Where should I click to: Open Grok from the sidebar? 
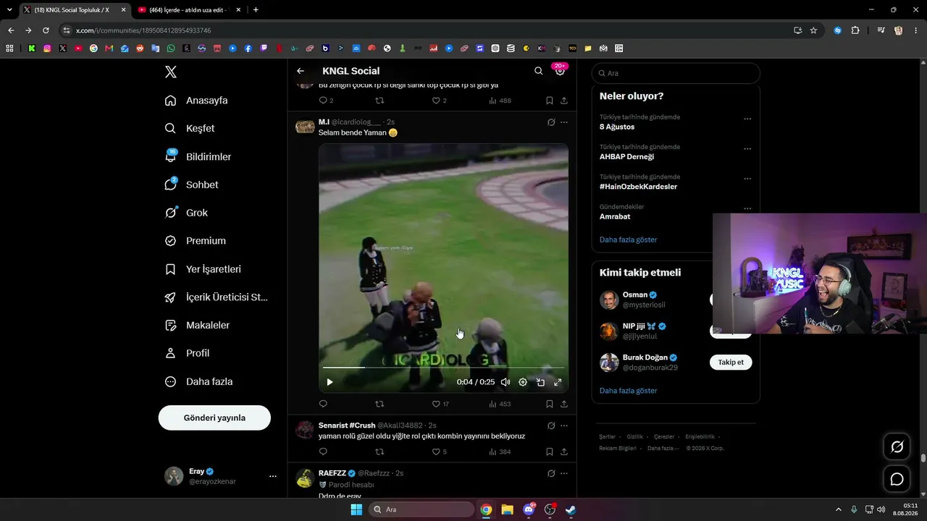coord(186,213)
